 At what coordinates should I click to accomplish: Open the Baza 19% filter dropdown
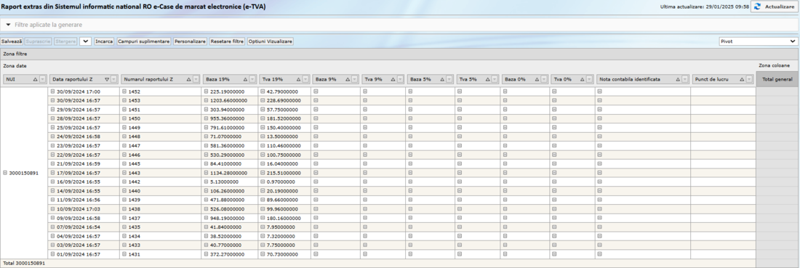click(x=252, y=79)
